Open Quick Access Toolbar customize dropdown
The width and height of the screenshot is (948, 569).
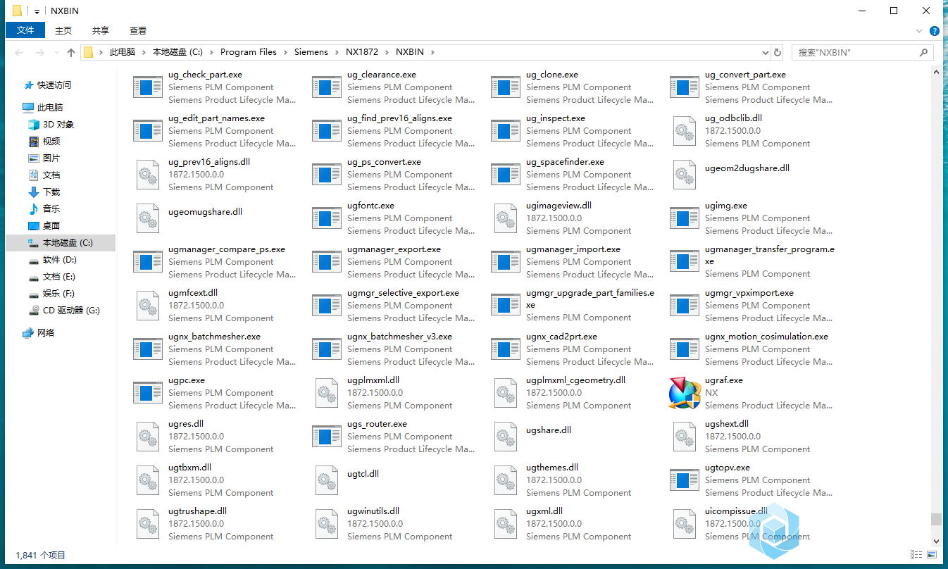click(x=37, y=11)
